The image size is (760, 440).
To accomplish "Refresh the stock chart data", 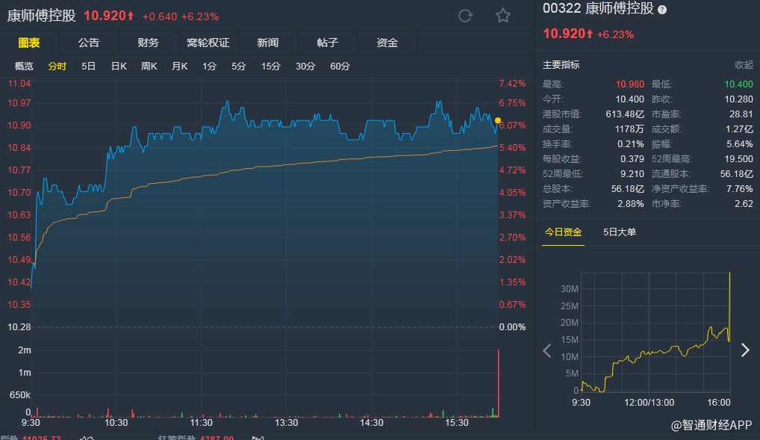I will 465,16.
